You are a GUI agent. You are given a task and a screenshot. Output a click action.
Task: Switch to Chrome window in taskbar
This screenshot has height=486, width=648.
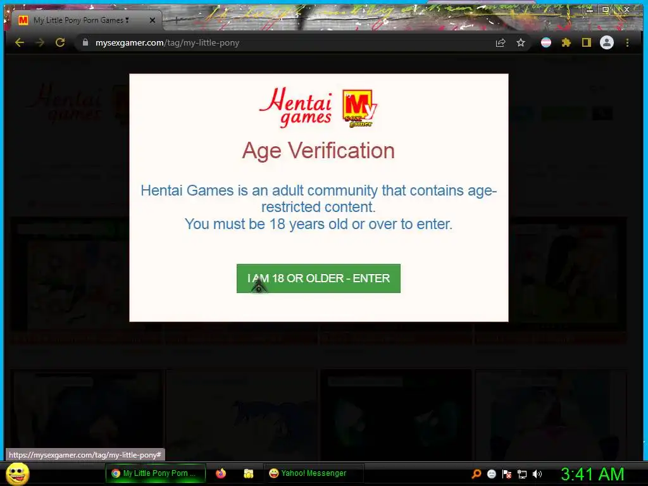point(156,473)
